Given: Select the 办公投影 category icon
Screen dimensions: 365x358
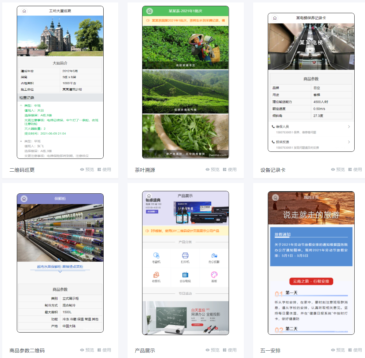Looking at the screenshot, I should coord(214,256).
